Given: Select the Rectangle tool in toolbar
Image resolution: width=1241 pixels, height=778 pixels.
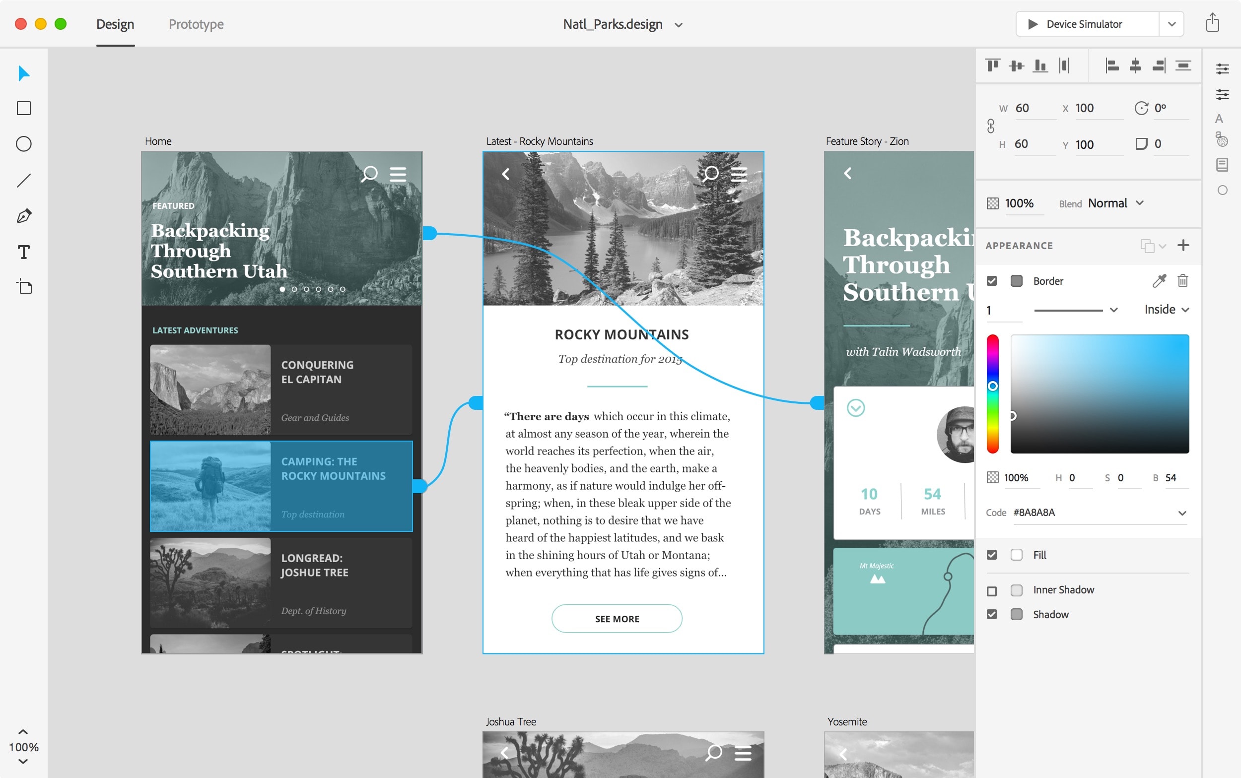Looking at the screenshot, I should [24, 108].
